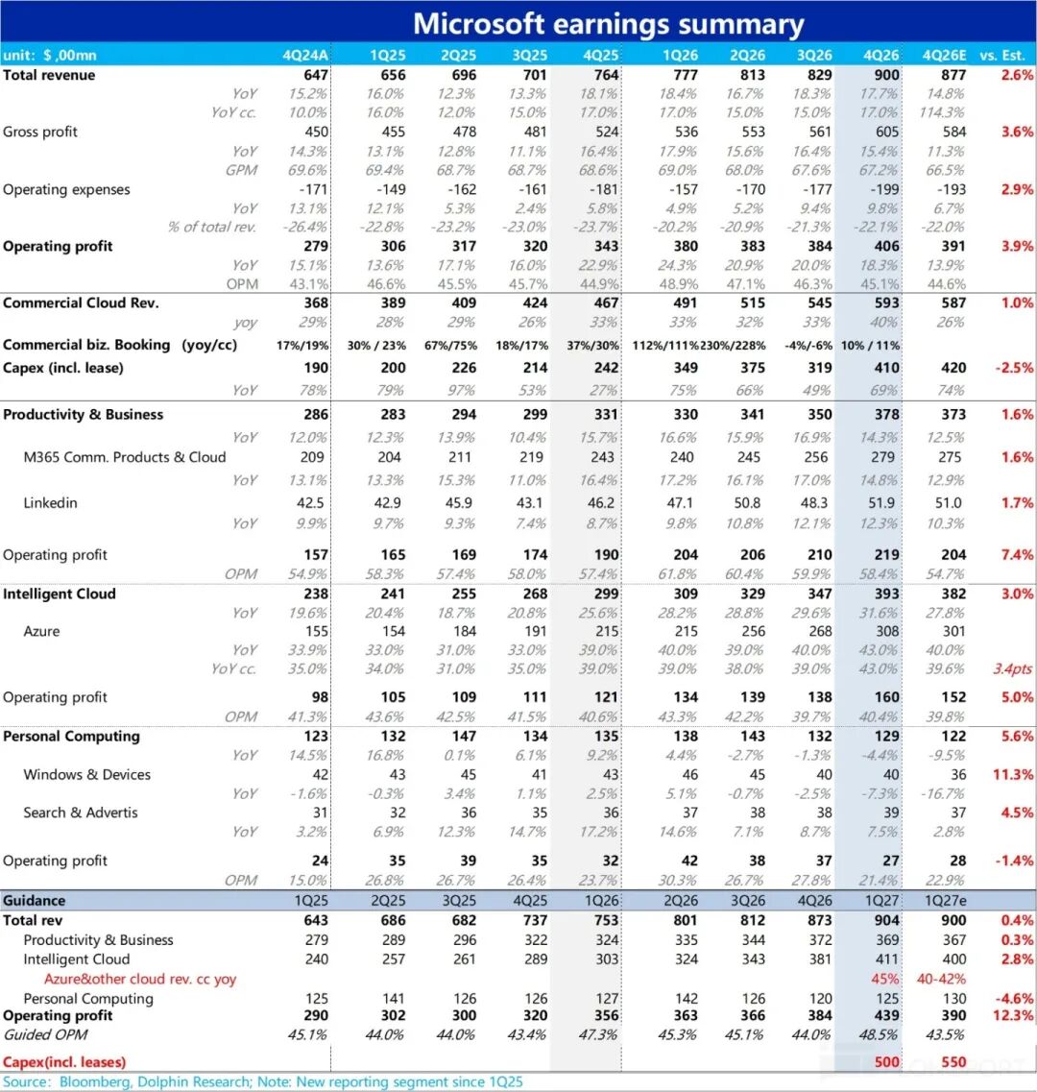Screen dimensions: 1037x1092
Task: Click the 'Operating expenses' row label
Action: pyautogui.click(x=66, y=189)
